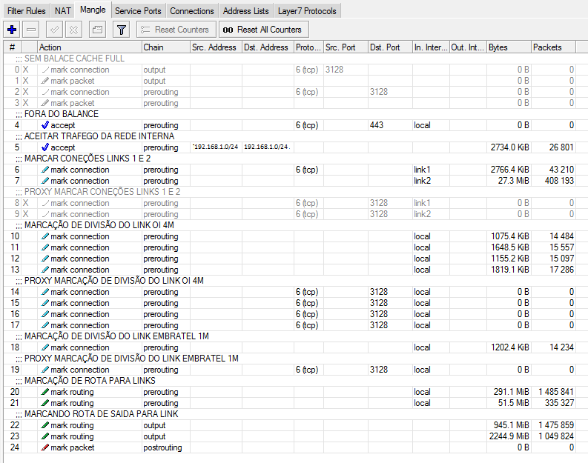
Task: Switch to NAT tab
Action: tap(62, 11)
